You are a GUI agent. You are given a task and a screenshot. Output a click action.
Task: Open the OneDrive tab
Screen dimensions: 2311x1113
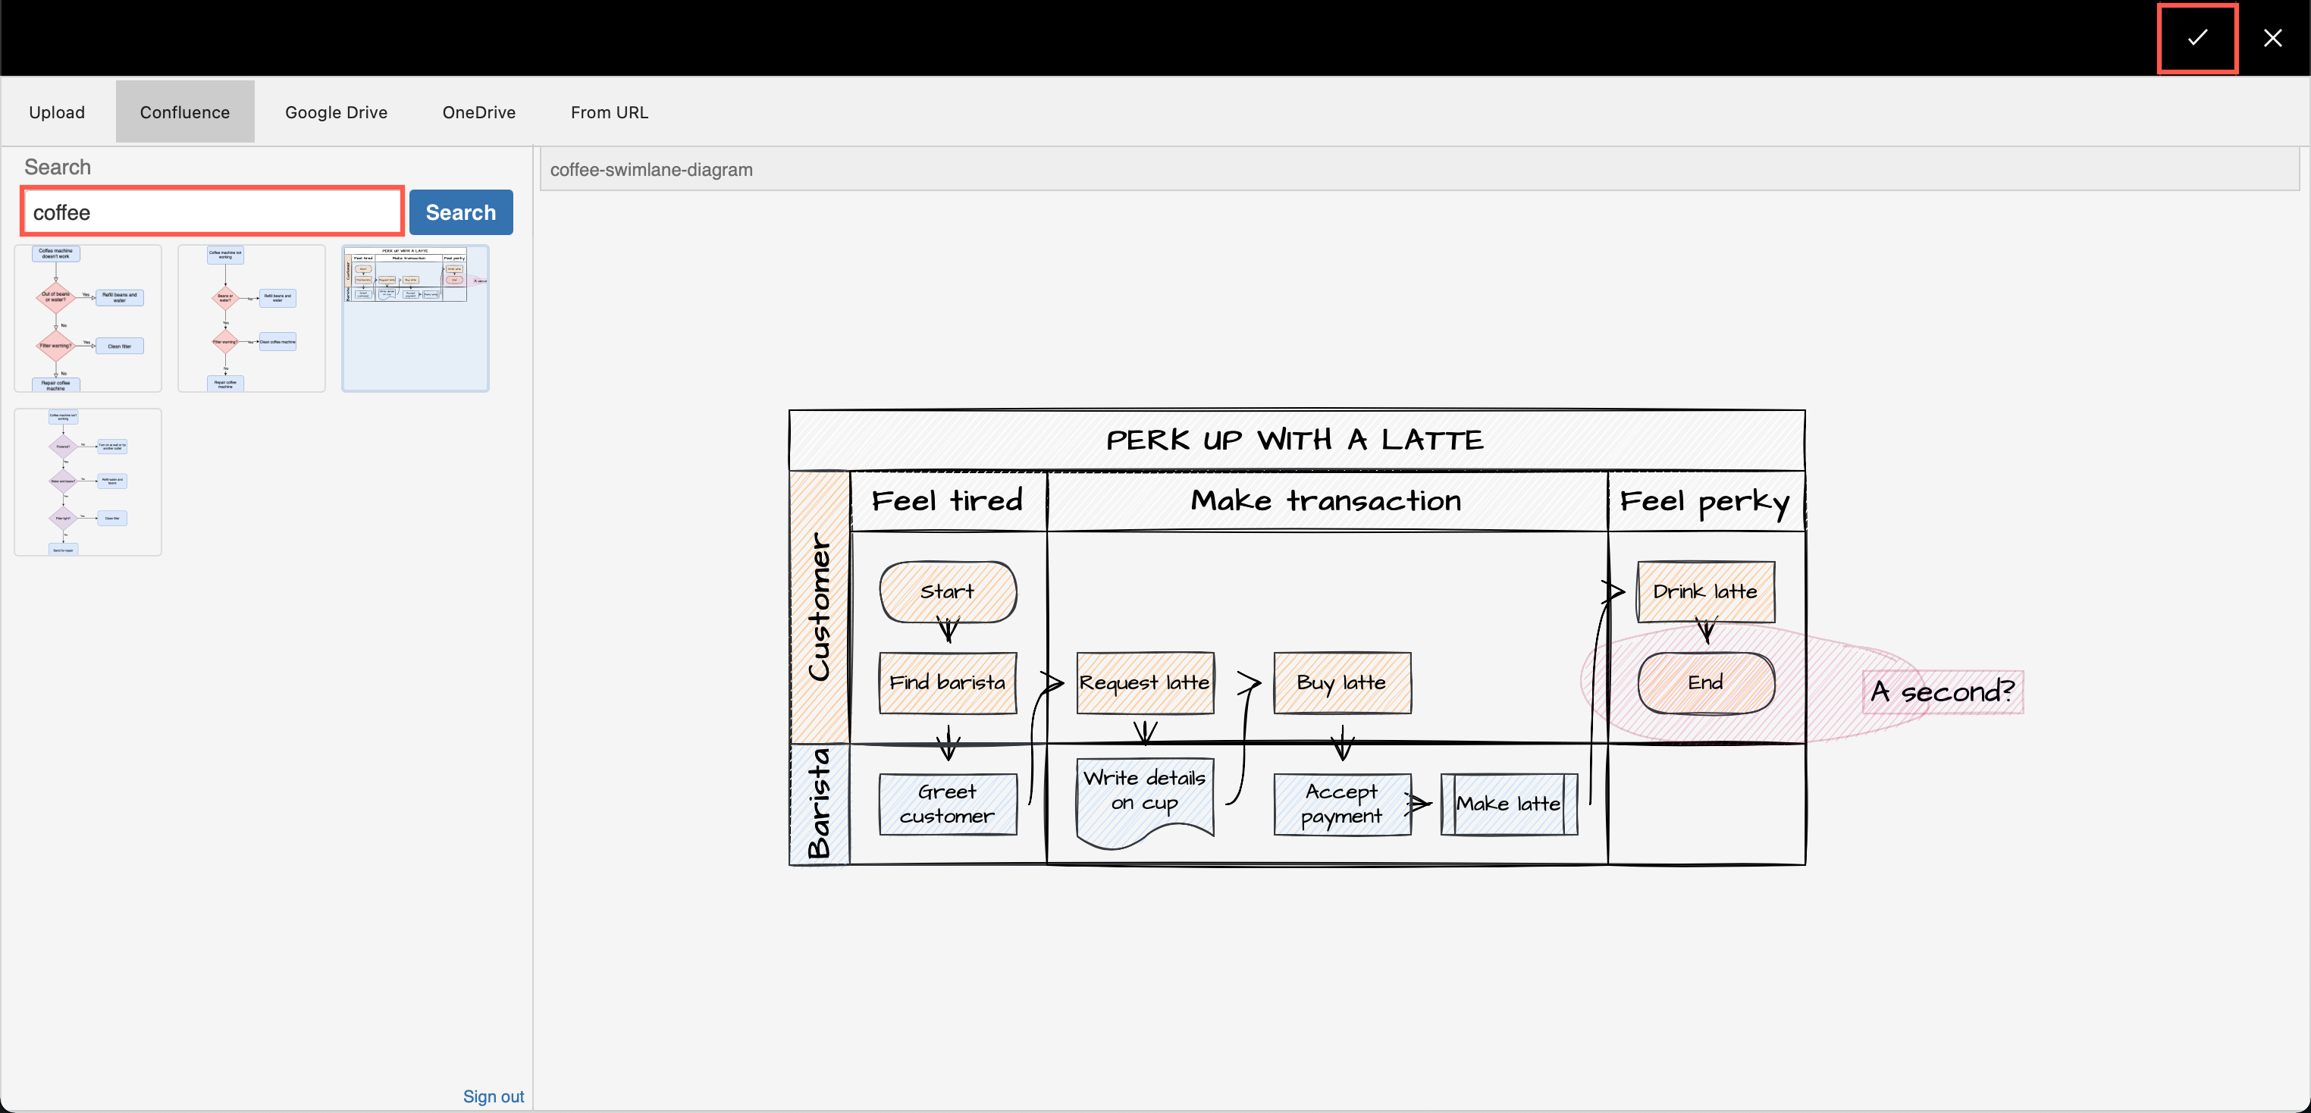478,111
